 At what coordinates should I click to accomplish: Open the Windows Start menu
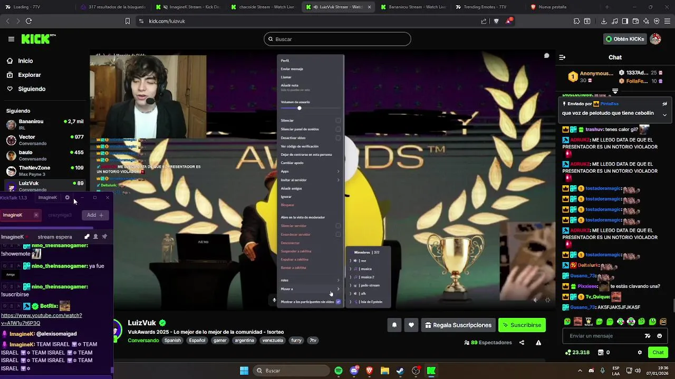[244, 371]
